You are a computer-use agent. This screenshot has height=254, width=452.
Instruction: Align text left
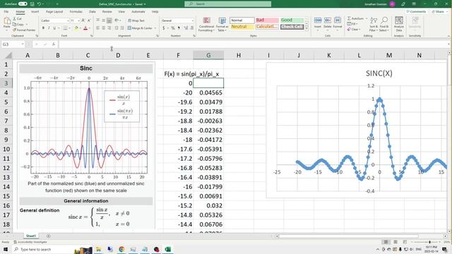click(x=98, y=28)
